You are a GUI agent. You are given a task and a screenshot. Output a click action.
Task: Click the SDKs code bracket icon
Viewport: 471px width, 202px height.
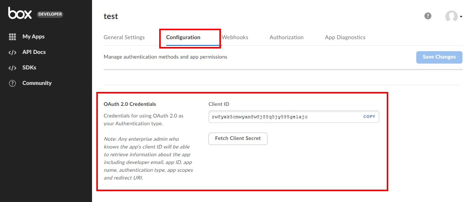point(12,68)
